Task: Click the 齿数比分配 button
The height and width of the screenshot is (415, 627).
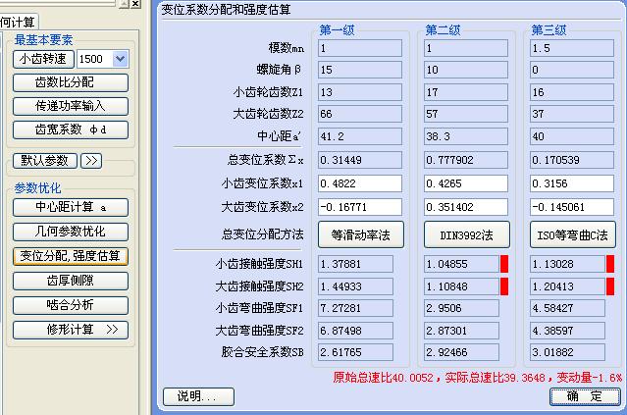Action: tap(71, 82)
